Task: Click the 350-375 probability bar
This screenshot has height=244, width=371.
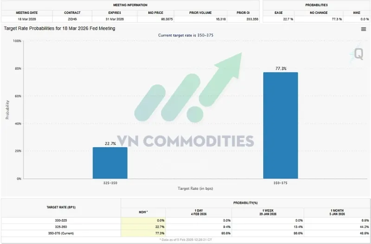Action: (281, 125)
